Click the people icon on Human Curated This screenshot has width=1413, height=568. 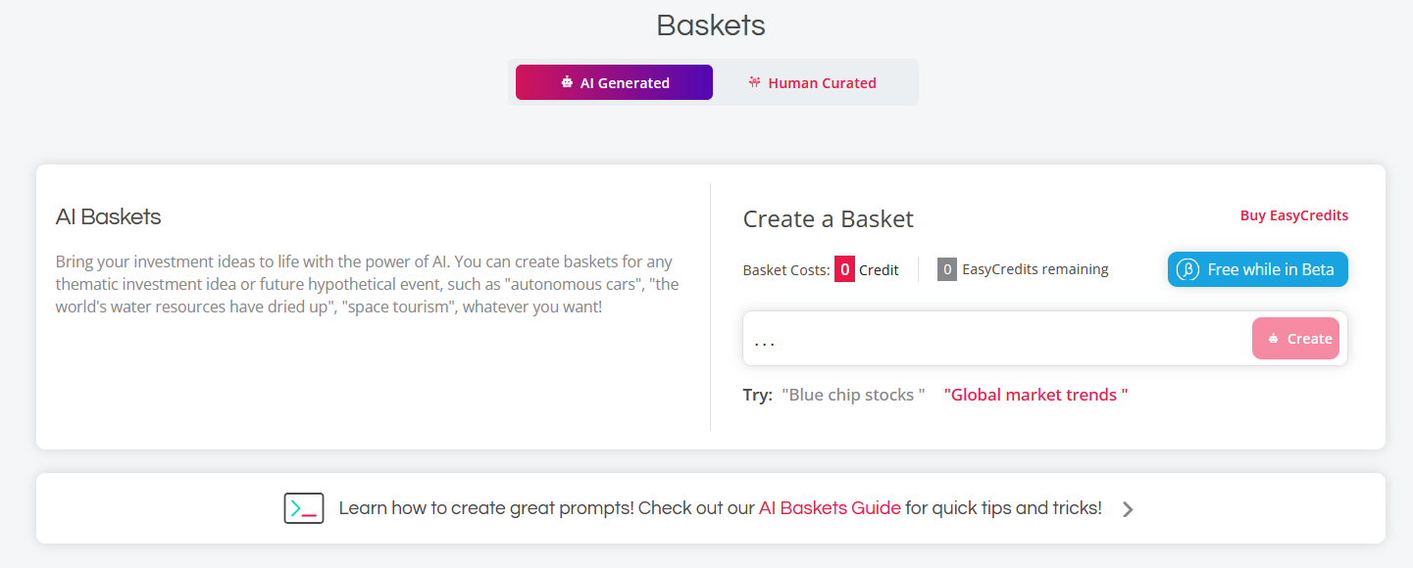coord(754,82)
